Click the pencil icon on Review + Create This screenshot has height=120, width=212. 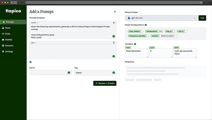(x=96, y=83)
